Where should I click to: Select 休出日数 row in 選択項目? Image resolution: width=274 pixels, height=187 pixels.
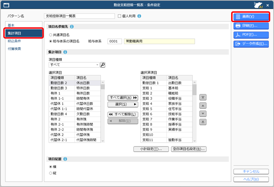point(74,83)
